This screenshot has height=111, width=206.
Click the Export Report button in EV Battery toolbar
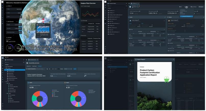pos(194,7)
